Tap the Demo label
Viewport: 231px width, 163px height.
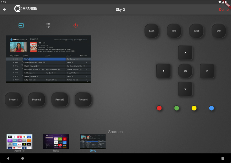(x=224, y=10)
